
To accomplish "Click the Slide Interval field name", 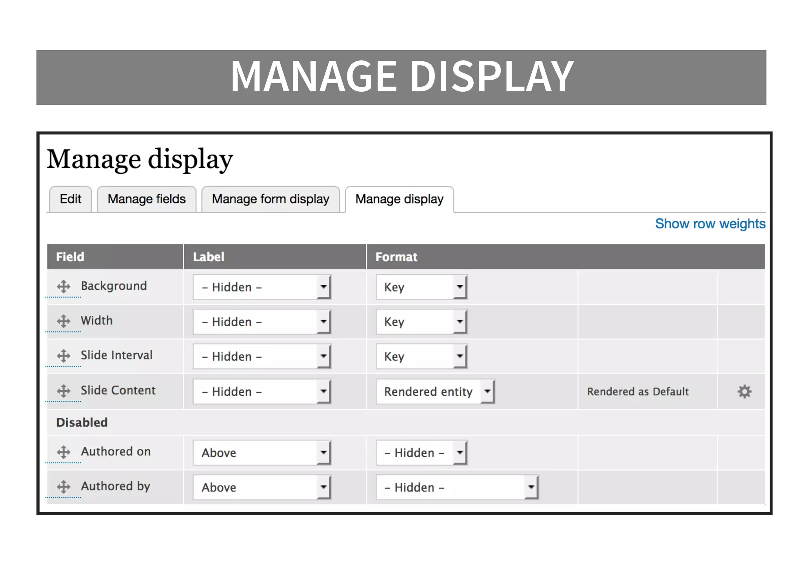I will coord(116,355).
